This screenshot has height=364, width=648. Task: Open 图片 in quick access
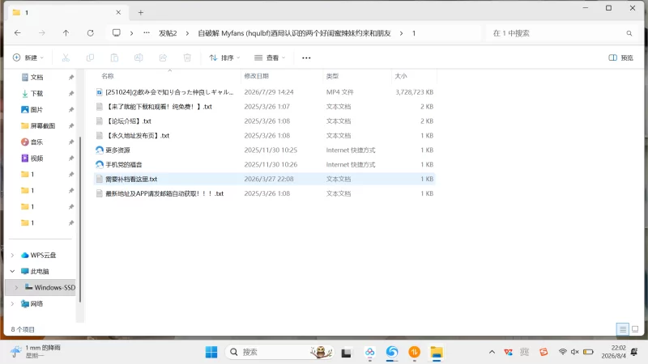coord(36,110)
